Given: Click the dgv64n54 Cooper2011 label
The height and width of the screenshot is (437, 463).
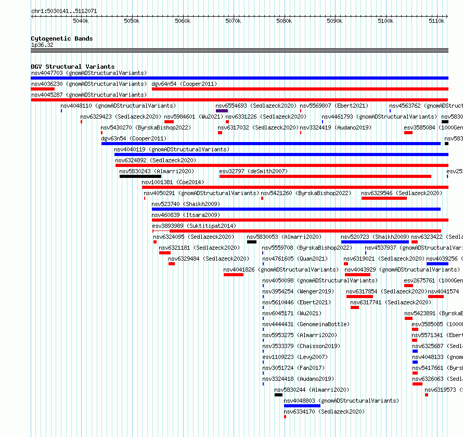Looking at the screenshot, I should 184,84.
